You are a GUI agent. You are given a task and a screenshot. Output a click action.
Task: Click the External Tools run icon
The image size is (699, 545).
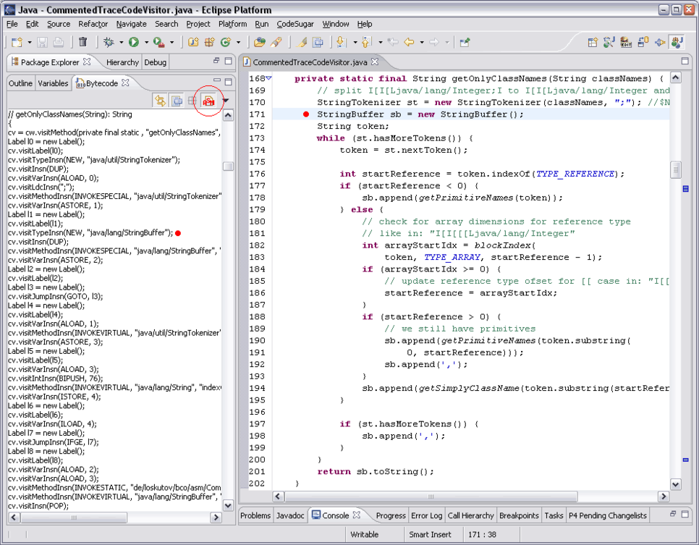(158, 43)
